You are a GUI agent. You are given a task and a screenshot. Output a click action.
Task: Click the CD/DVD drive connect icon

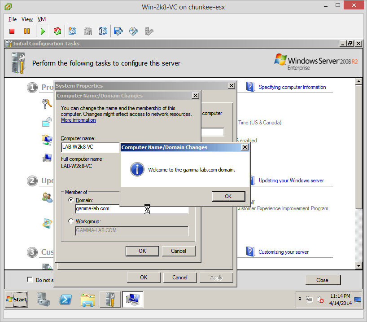134,31
